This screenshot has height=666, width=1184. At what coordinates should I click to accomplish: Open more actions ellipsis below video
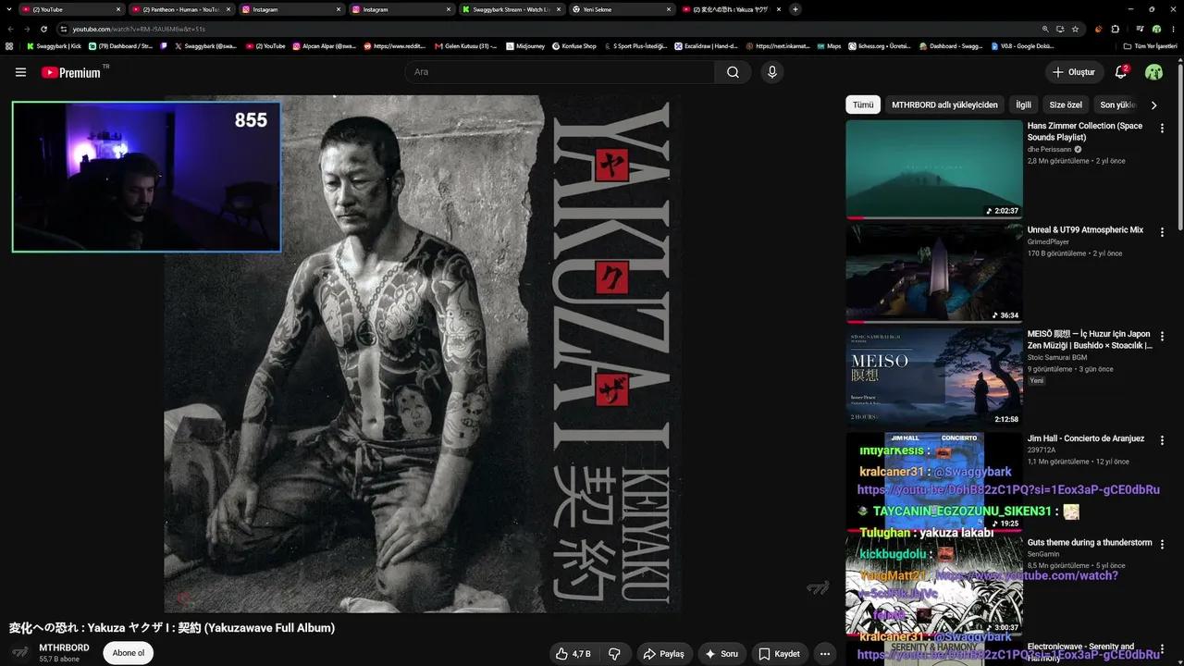(825, 654)
